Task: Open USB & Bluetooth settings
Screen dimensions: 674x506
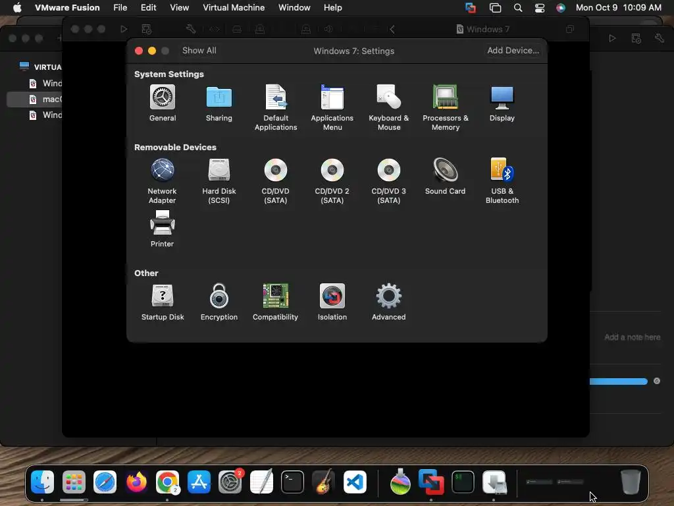Action: [x=502, y=181]
